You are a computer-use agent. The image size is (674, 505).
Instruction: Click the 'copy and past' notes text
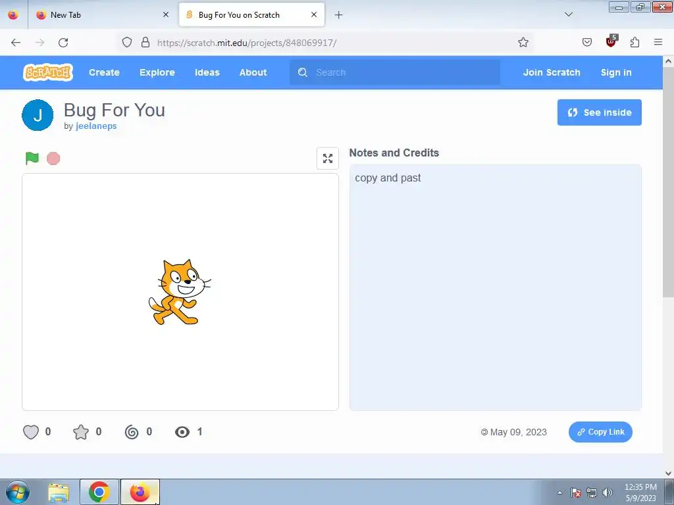click(388, 178)
